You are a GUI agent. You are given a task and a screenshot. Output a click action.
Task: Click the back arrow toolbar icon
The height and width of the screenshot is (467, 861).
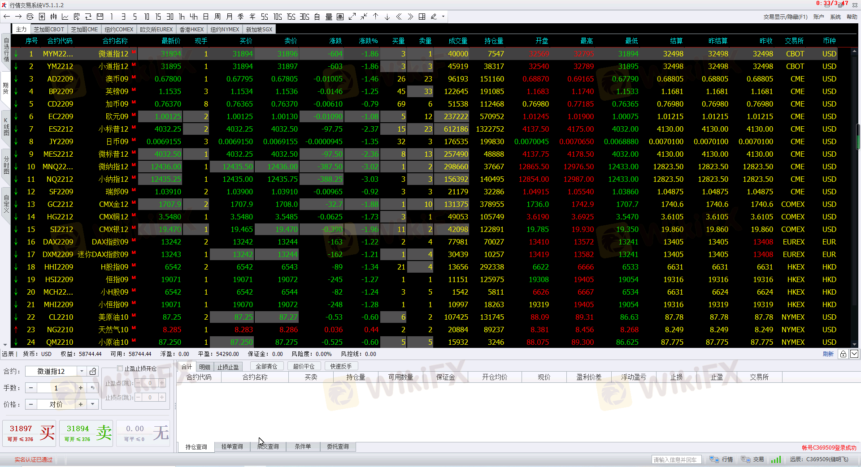tap(7, 17)
